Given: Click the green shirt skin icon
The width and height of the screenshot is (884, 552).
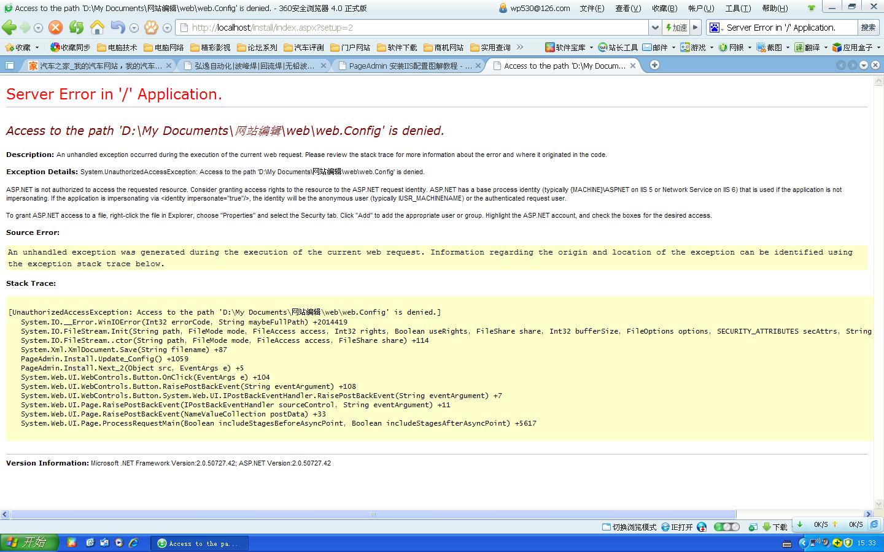Looking at the screenshot, I should (812, 8).
